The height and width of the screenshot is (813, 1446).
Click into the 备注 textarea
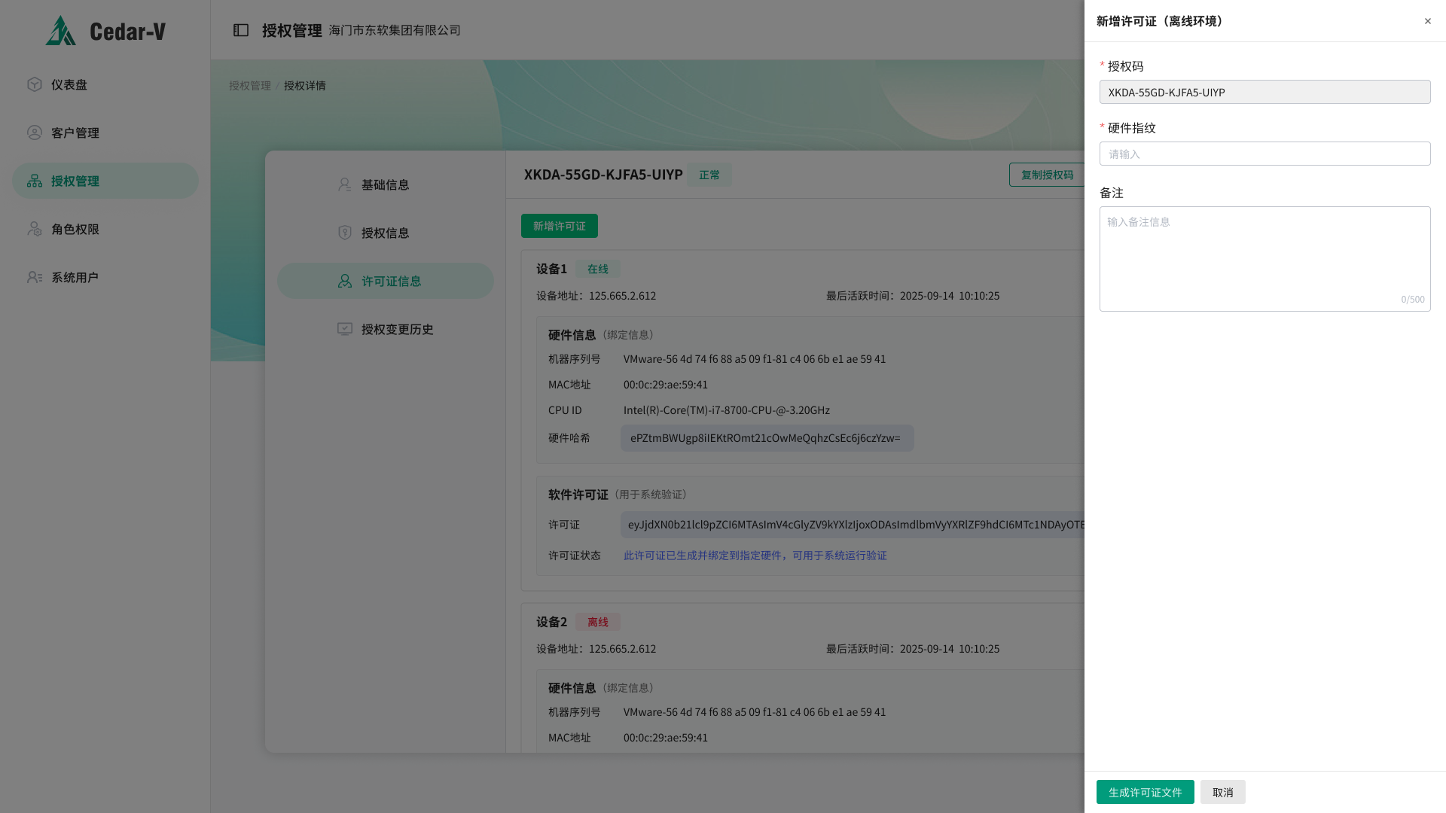pyautogui.click(x=1264, y=258)
